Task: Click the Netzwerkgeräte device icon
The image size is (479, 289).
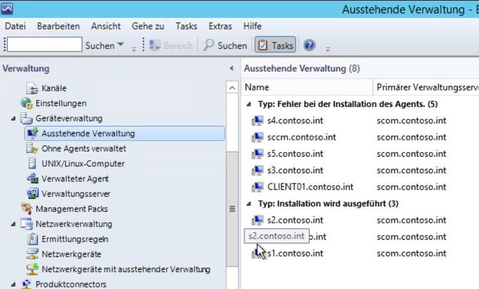Action: [32, 254]
